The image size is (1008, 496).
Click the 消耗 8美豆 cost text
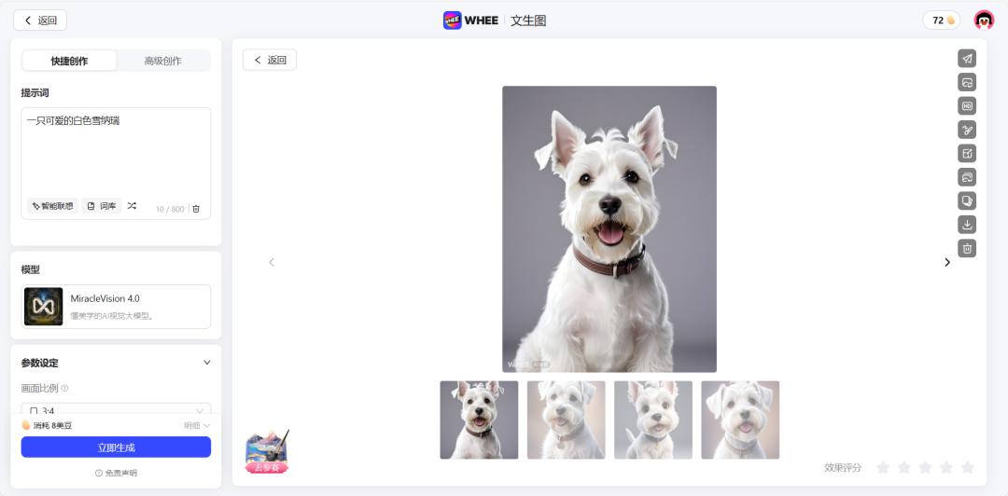click(52, 425)
